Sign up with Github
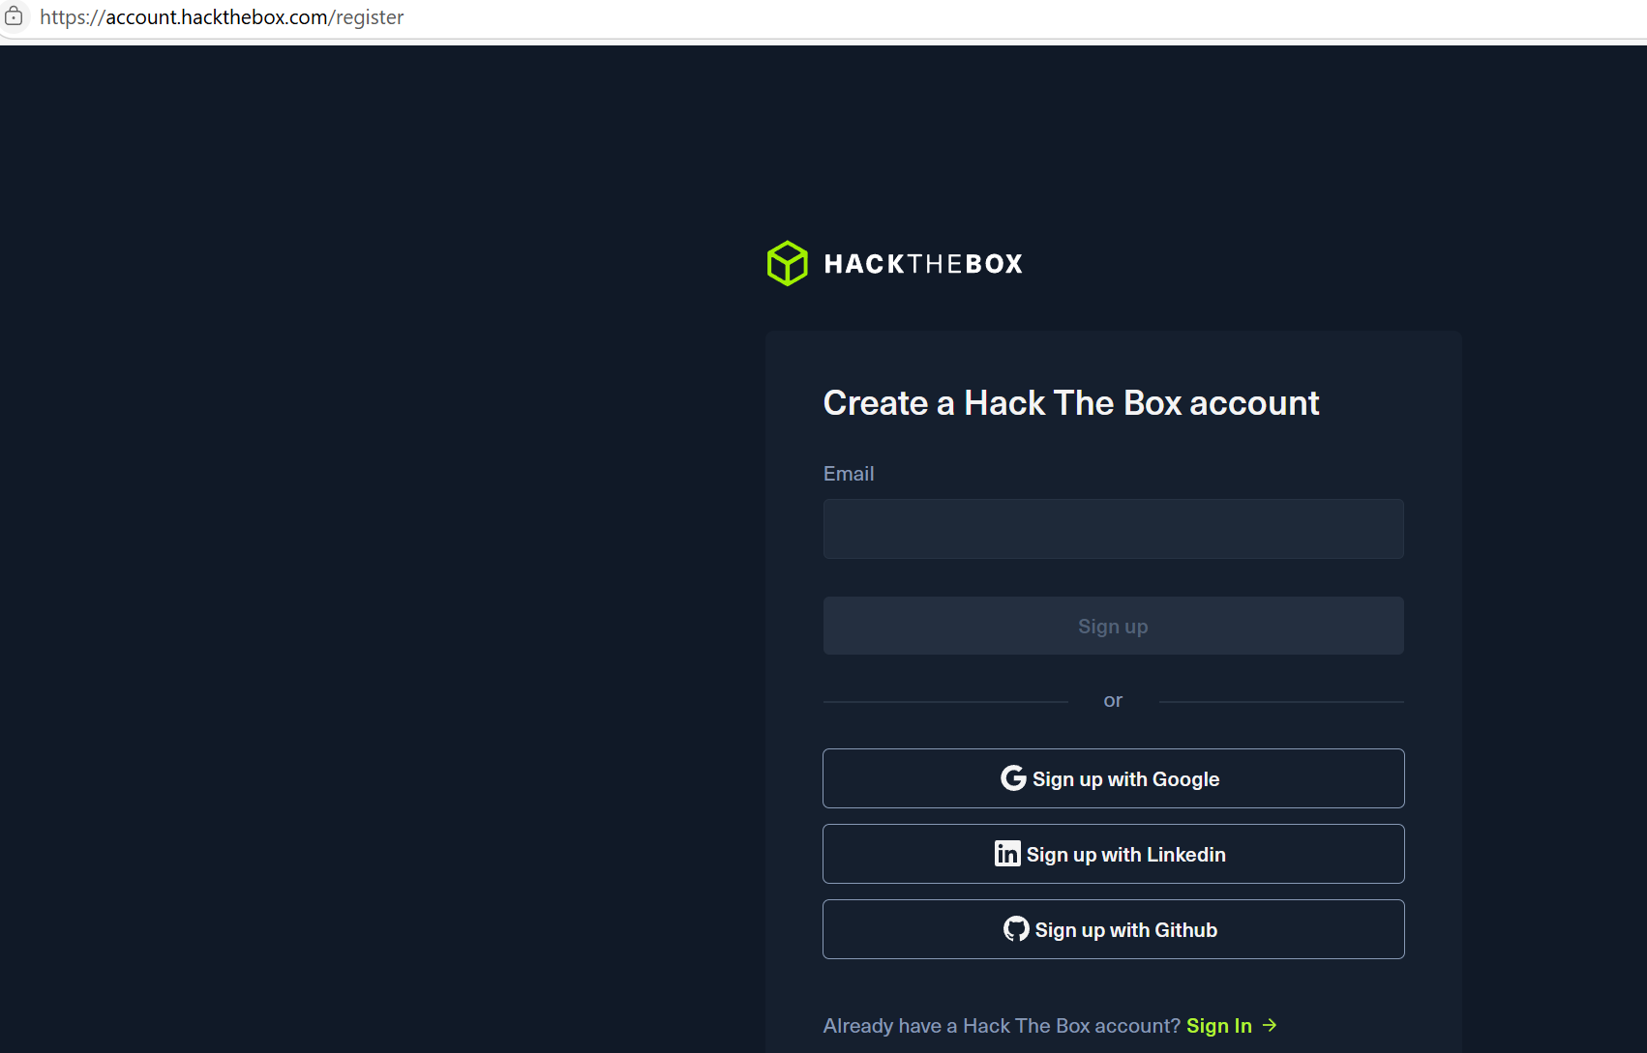This screenshot has height=1053, width=1647. pyautogui.click(x=1113, y=929)
